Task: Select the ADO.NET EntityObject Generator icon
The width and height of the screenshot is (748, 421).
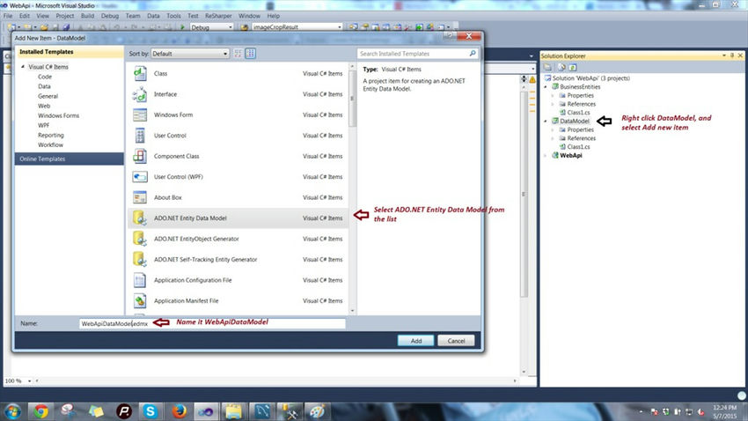Action: pos(140,239)
